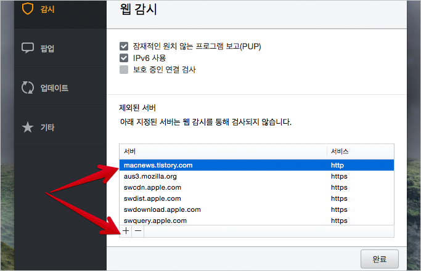This screenshot has height=271, width=421.
Task: Click the 제외된 서버 section heading
Action: pyautogui.click(x=137, y=108)
